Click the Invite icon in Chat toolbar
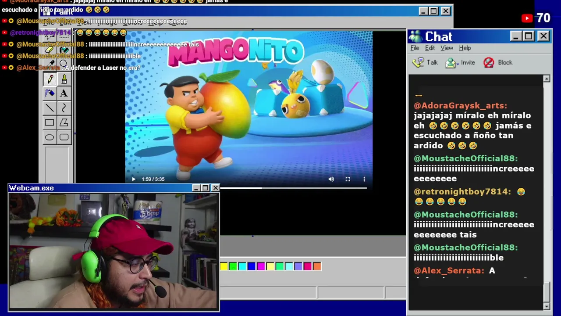This screenshot has height=316, width=561. pos(450,63)
